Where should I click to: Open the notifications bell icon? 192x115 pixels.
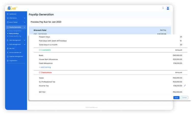(x=163, y=8)
